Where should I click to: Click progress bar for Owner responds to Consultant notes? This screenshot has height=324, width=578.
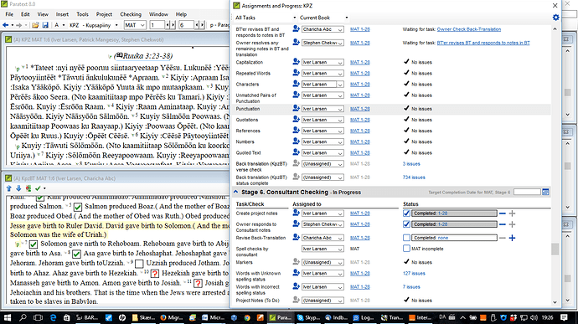point(454,224)
